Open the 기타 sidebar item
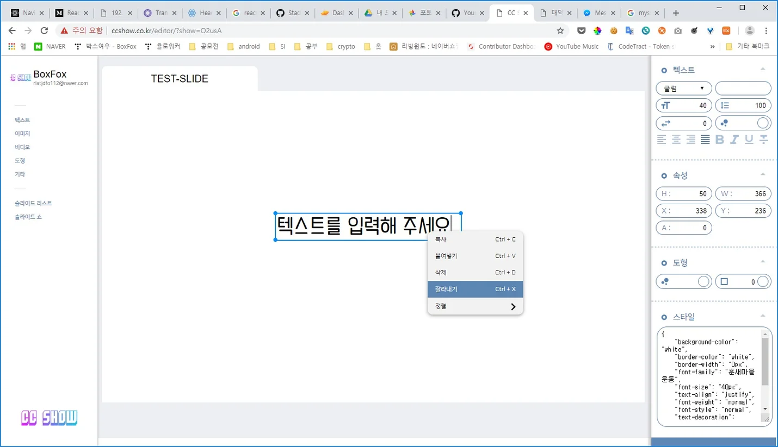The height and width of the screenshot is (447, 778). 20,174
